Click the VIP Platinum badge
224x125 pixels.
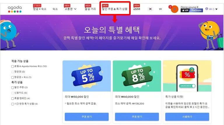tap(192, 10)
